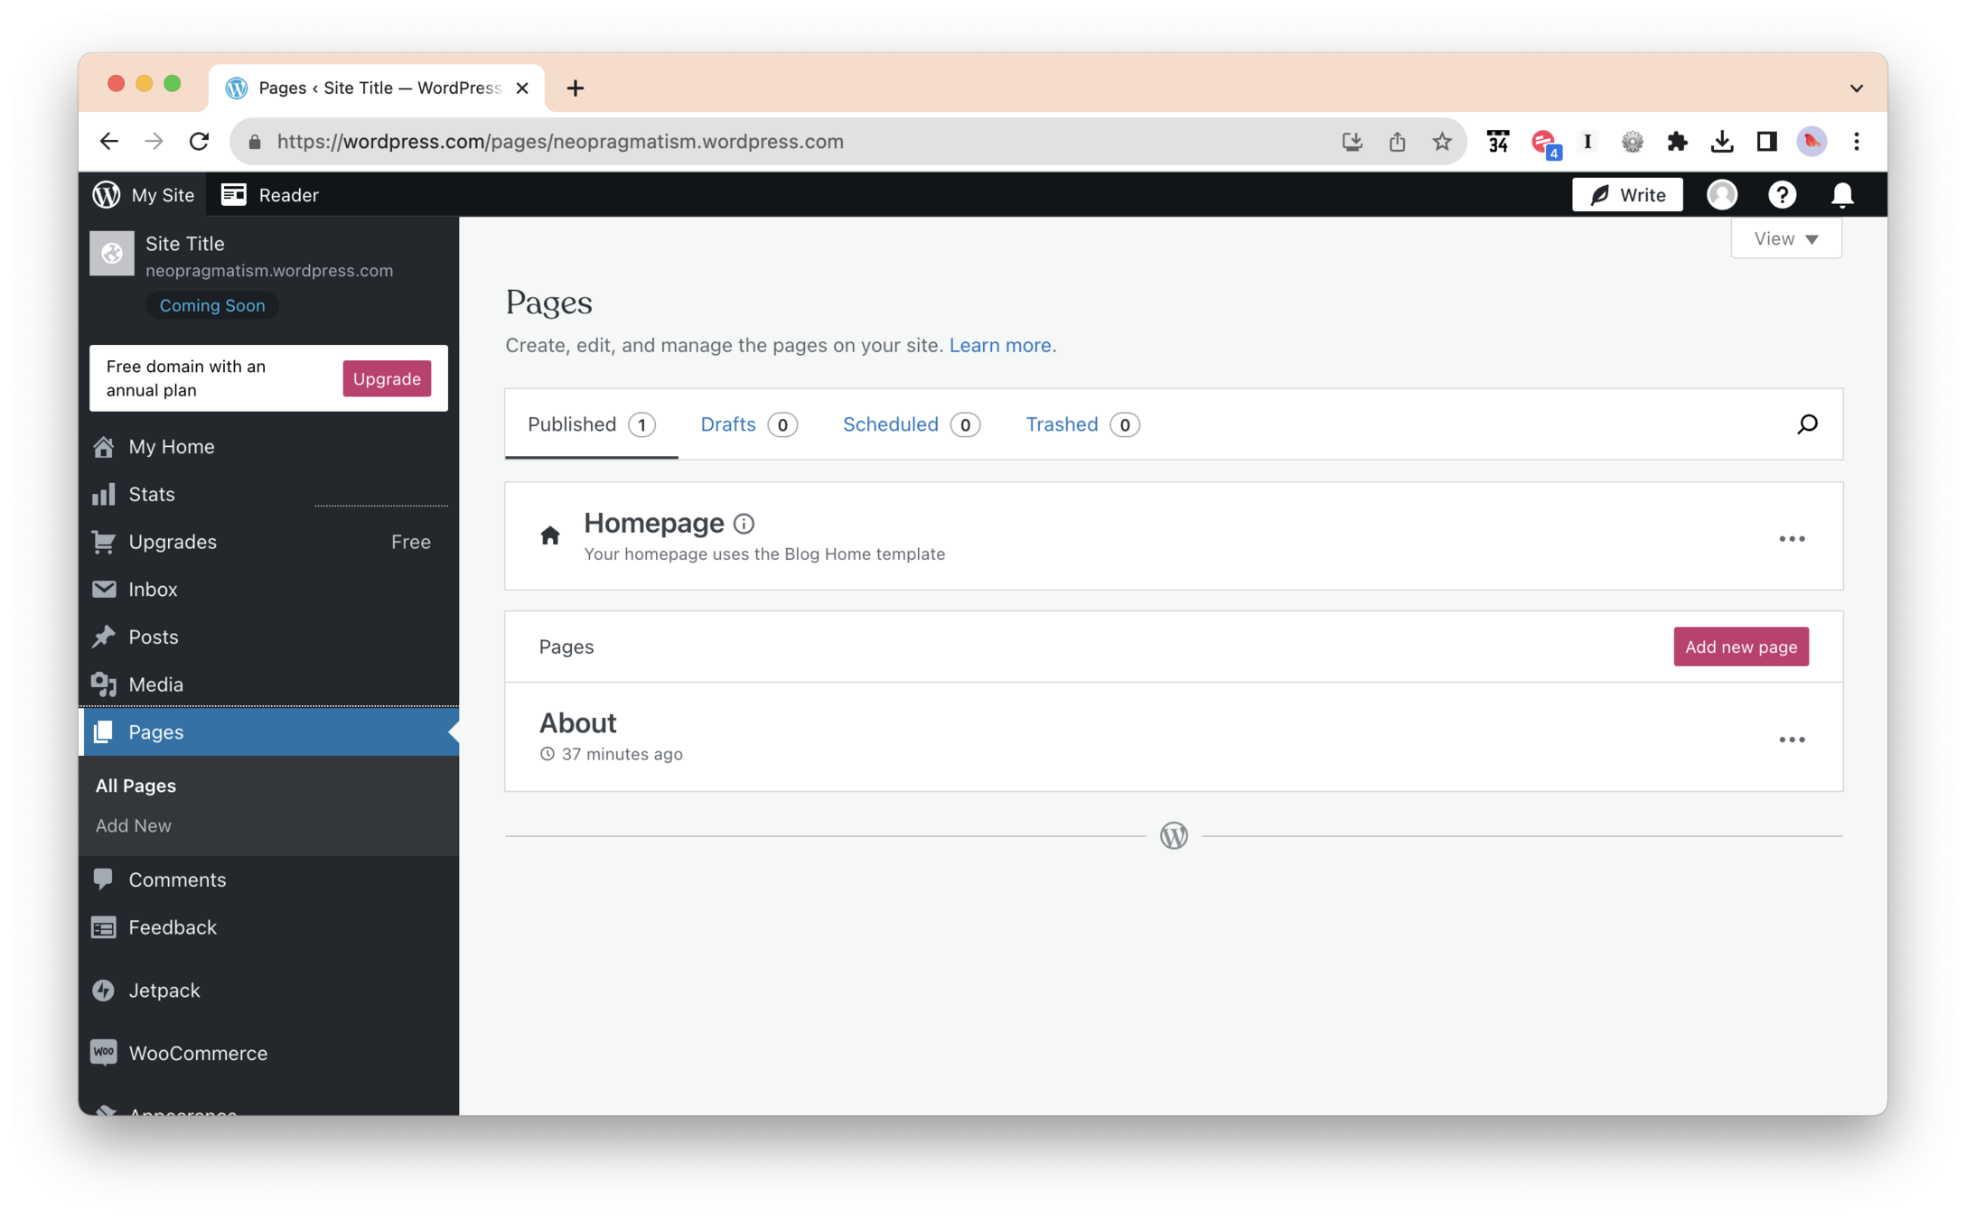Open the profile avatar in the WordPress masterbar
This screenshot has height=1219, width=1966.
pyautogui.click(x=1721, y=195)
